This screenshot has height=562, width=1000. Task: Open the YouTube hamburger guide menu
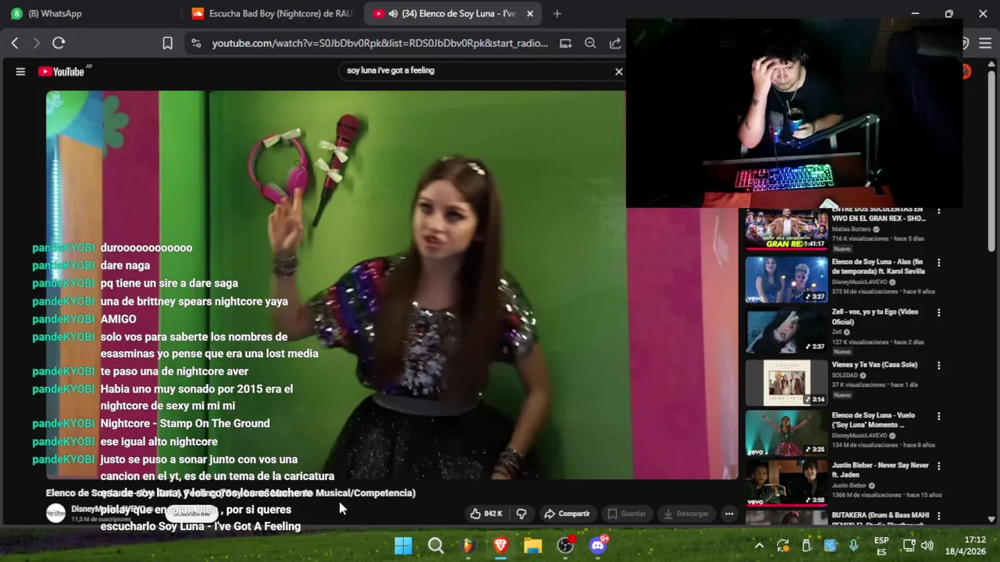click(x=20, y=71)
